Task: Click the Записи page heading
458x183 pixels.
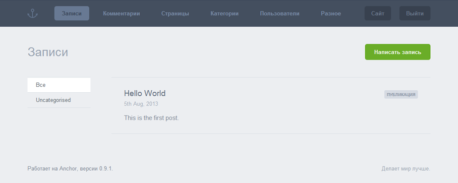Action: point(48,53)
